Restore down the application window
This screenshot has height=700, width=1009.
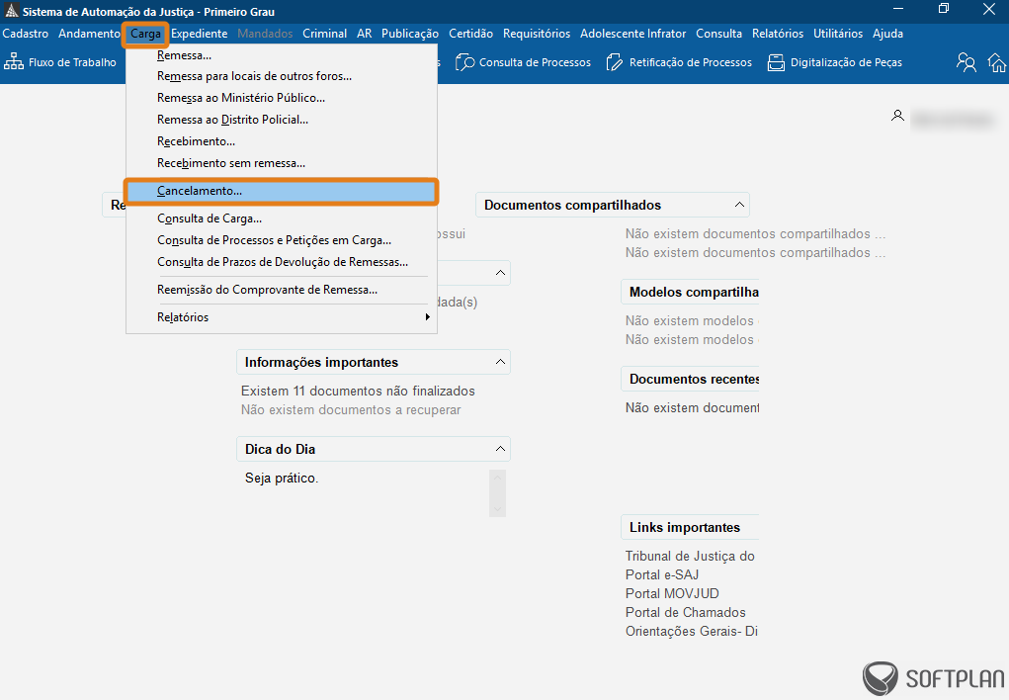pyautogui.click(x=944, y=9)
